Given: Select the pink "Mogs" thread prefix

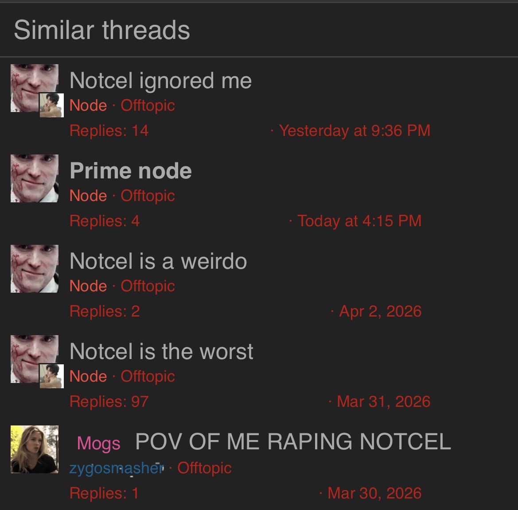Looking at the screenshot, I should tap(98, 443).
